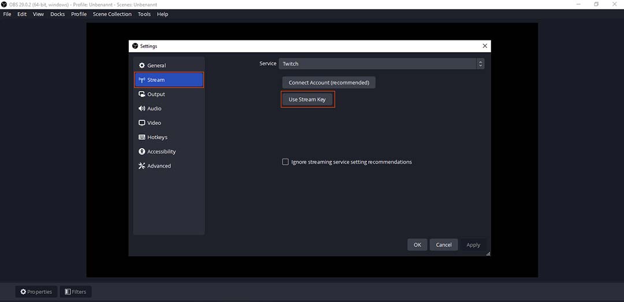Open the Advanced settings category
Image resolution: width=624 pixels, height=302 pixels.
tap(169, 165)
